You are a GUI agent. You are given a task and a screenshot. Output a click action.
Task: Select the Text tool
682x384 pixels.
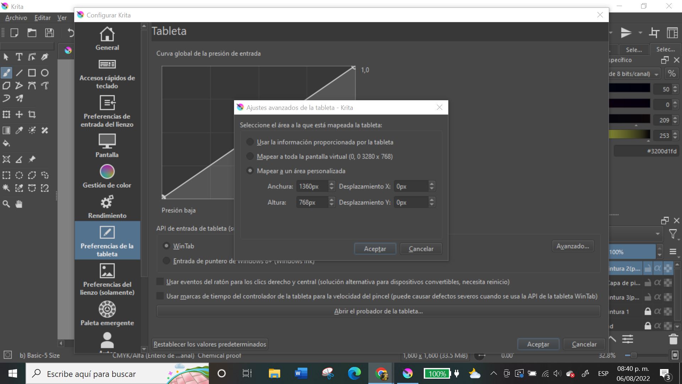[19, 57]
